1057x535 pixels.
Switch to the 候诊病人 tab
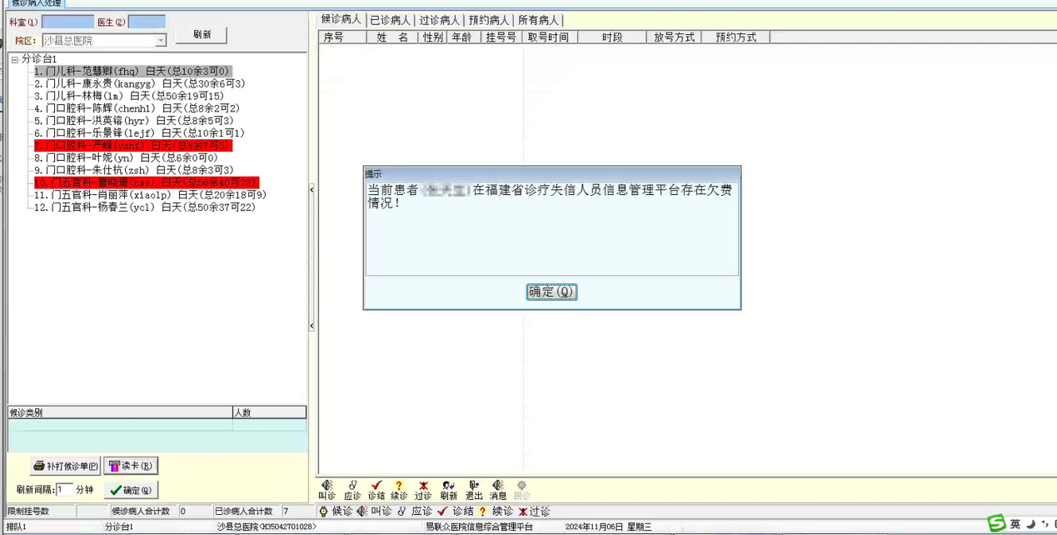coord(342,19)
